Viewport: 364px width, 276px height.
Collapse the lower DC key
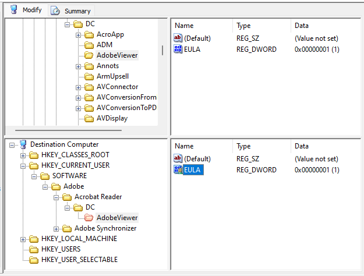(x=67, y=208)
